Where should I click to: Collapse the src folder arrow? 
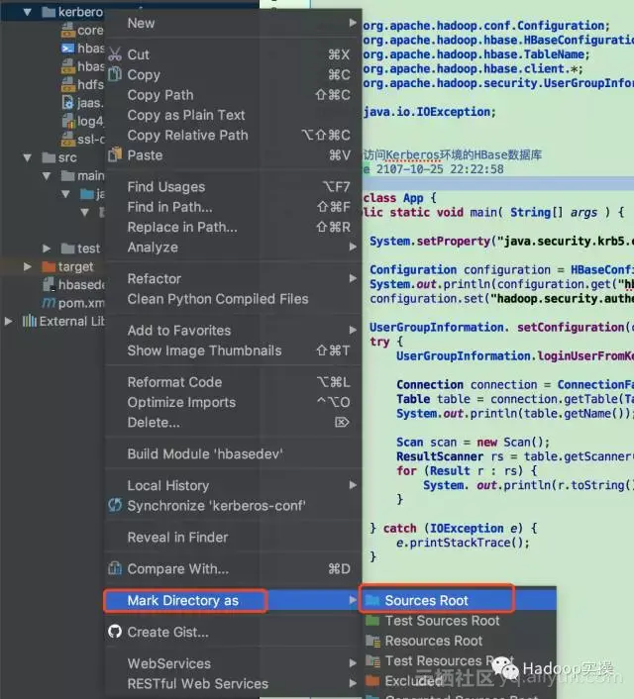point(27,157)
